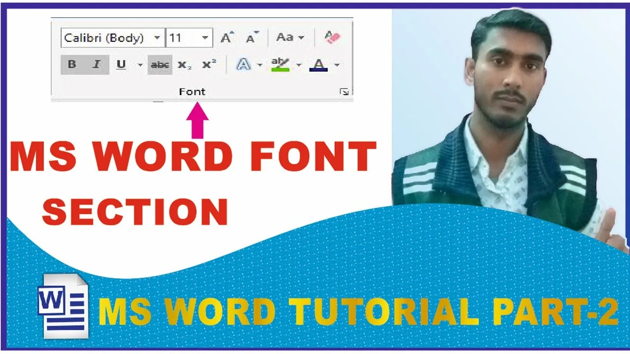Clear All Formatting eraser icon

(332, 37)
